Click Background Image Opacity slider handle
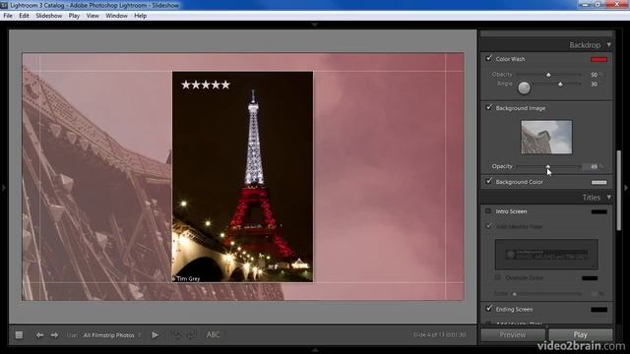This screenshot has width=630, height=354. coord(548,166)
